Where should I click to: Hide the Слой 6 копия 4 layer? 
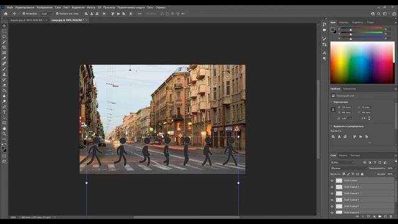pos(332,200)
